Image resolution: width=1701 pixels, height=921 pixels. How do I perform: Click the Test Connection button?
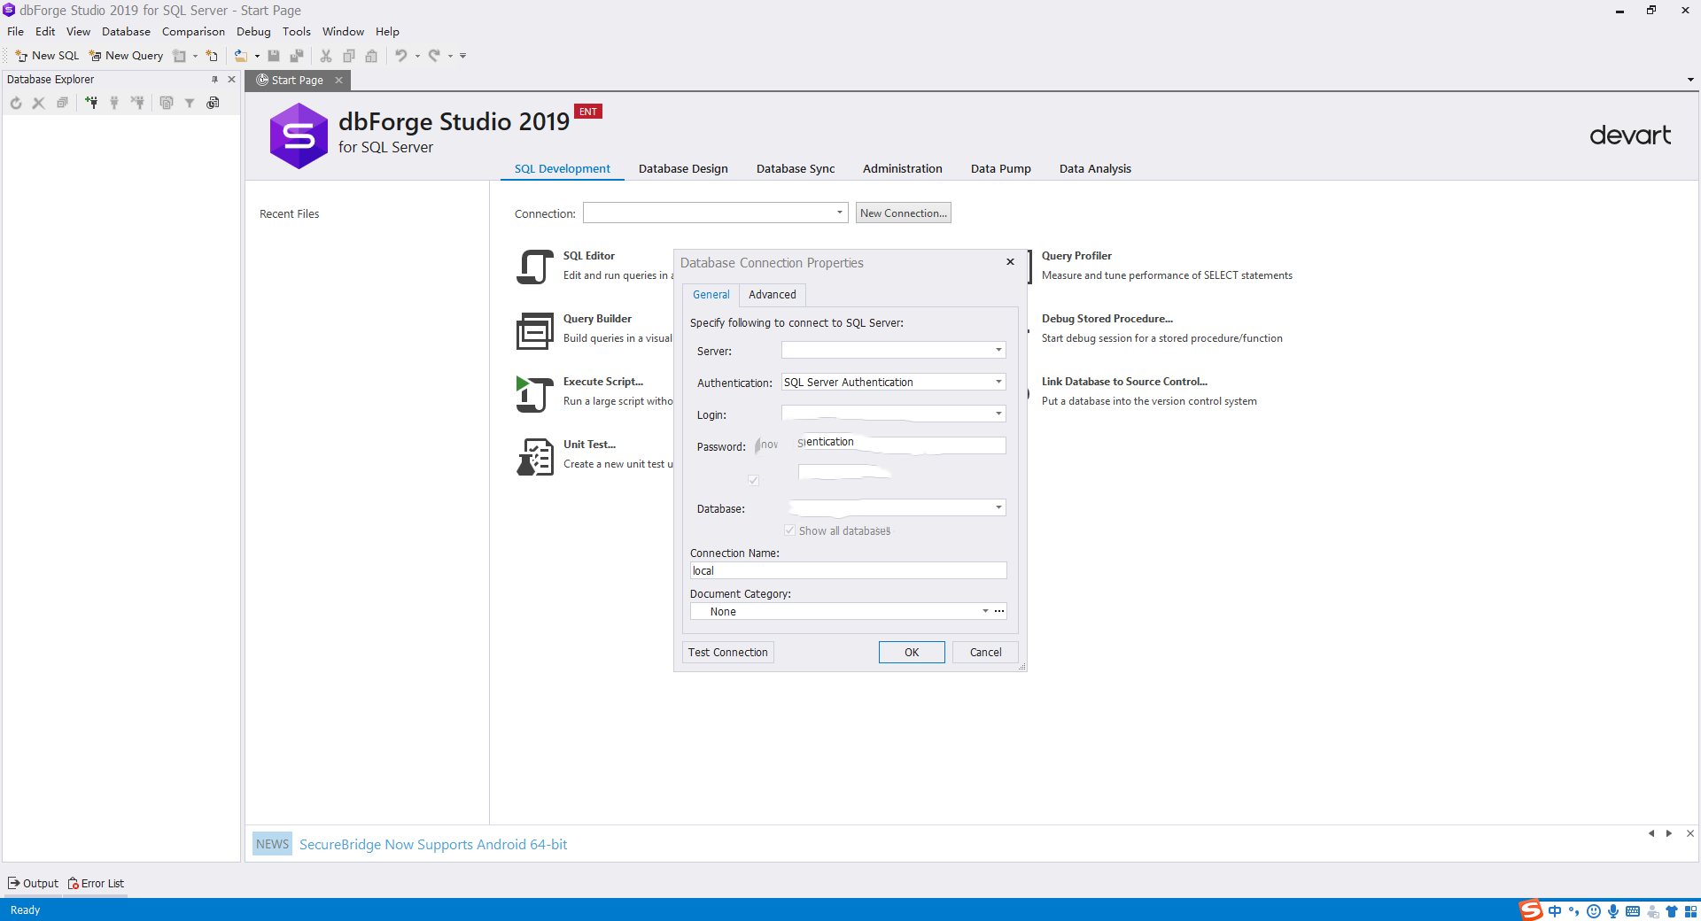(x=727, y=653)
